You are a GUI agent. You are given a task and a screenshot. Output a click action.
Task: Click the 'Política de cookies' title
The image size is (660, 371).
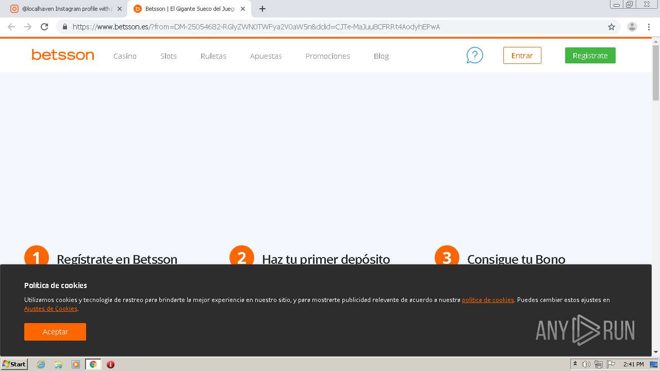coord(56,285)
